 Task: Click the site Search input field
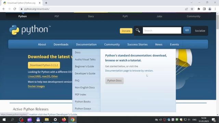pyautogui.click(x=162, y=30)
